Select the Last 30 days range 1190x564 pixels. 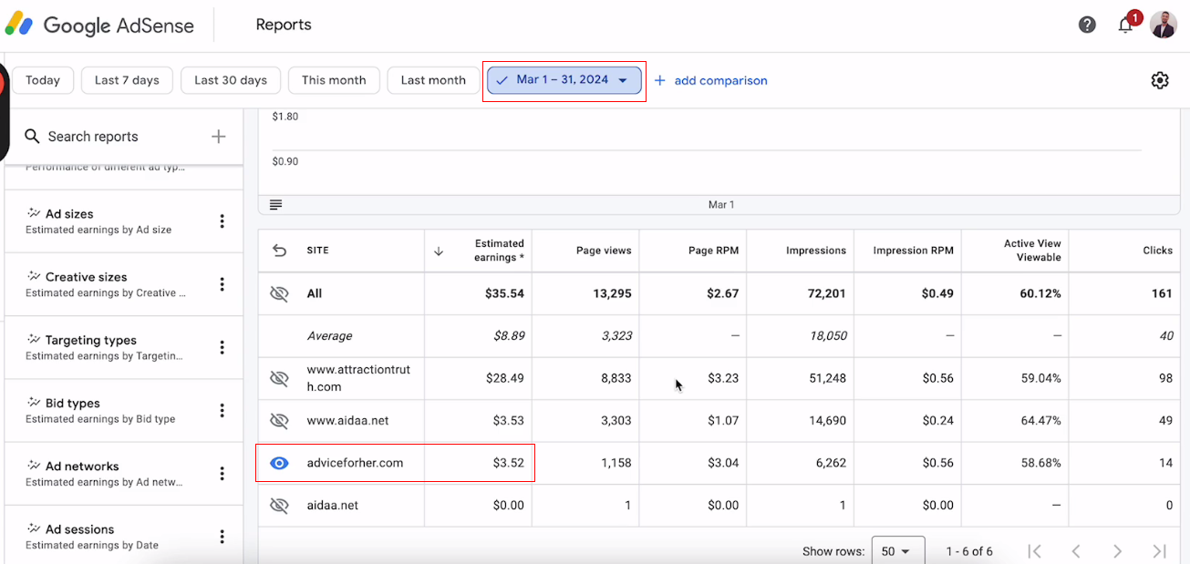[x=231, y=80]
